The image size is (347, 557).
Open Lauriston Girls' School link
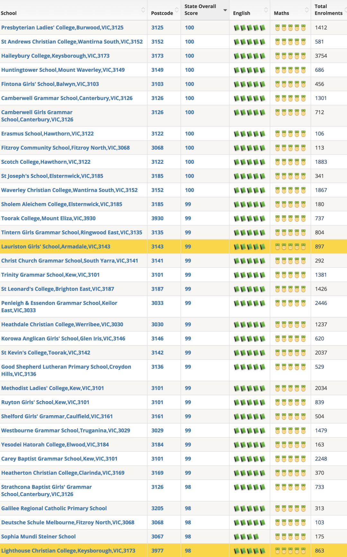pos(56,246)
